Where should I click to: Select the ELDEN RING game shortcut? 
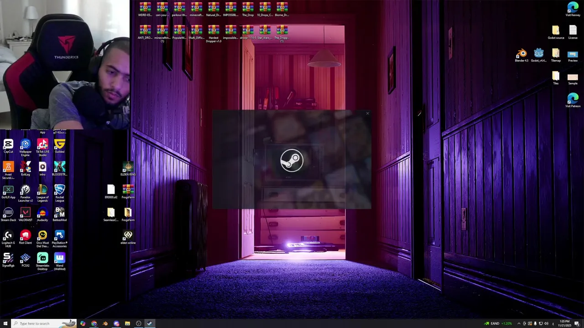pyautogui.click(x=128, y=169)
